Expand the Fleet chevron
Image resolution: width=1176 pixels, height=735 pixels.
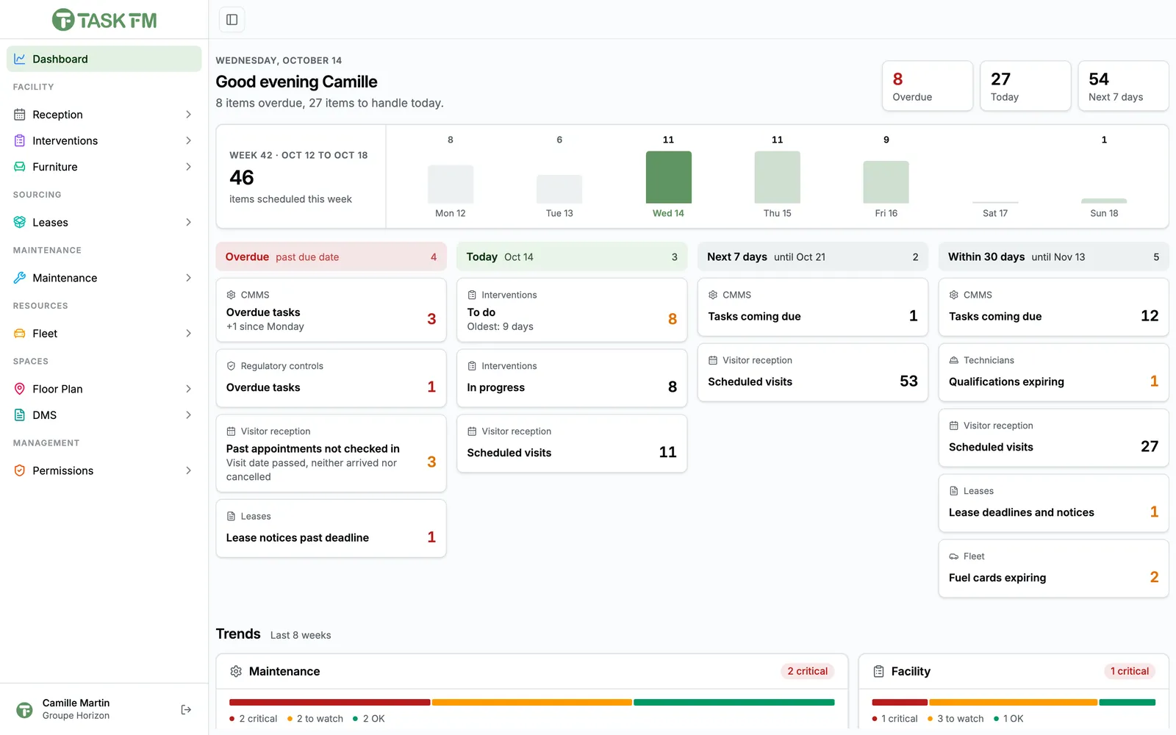pyautogui.click(x=189, y=333)
